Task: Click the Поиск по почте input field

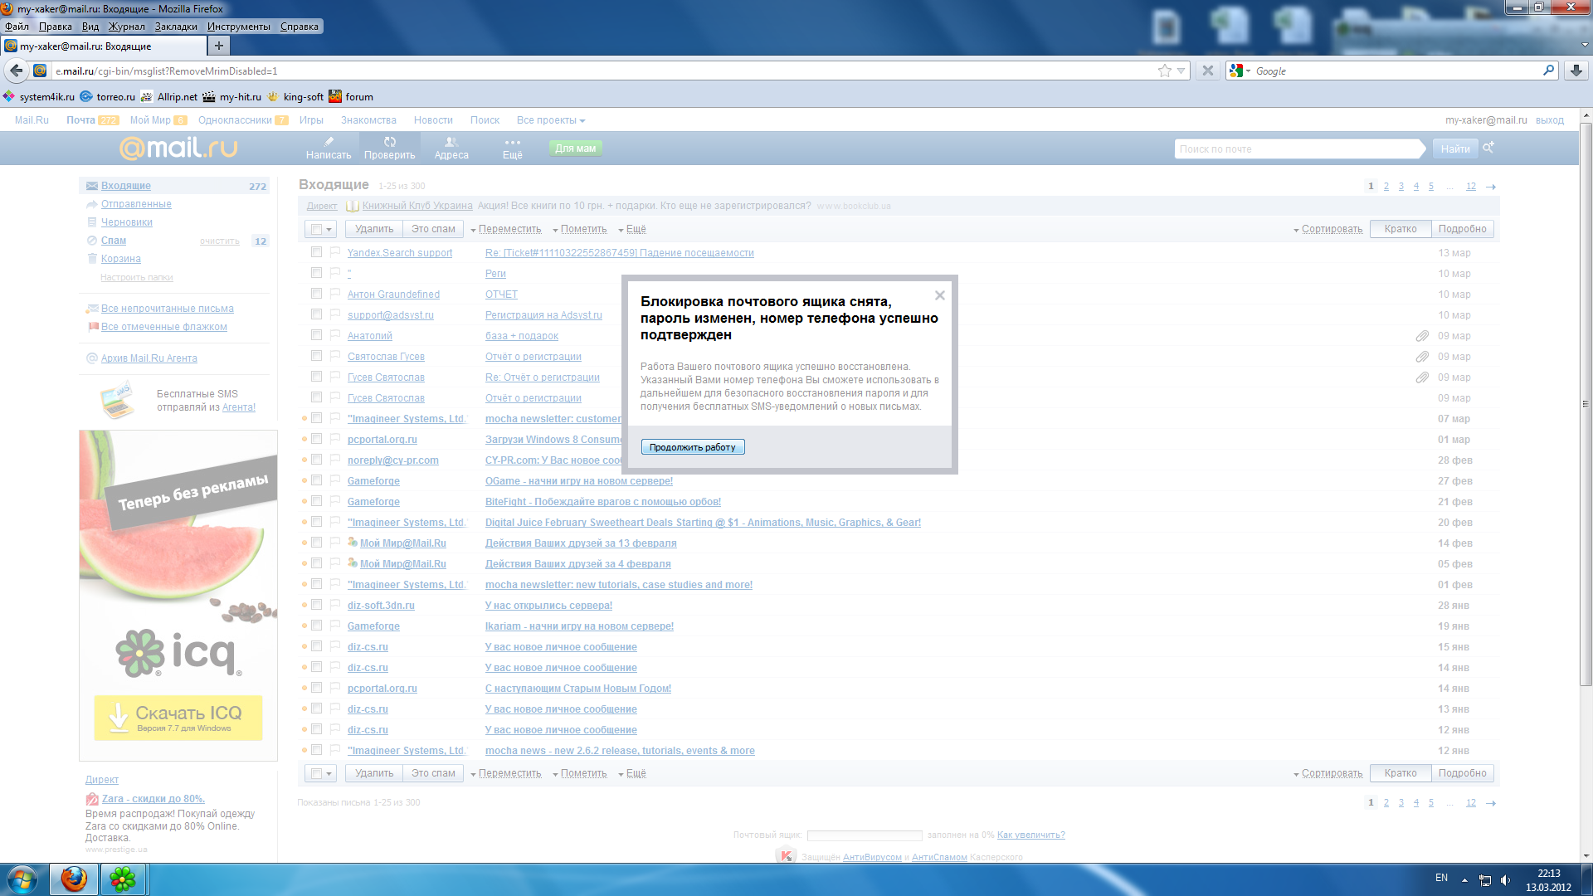Action: tap(1298, 149)
